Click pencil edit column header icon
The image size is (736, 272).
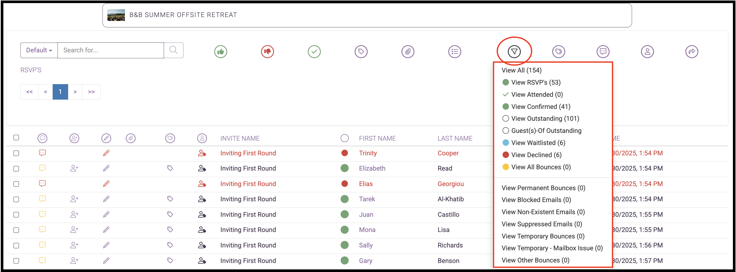coord(106,138)
